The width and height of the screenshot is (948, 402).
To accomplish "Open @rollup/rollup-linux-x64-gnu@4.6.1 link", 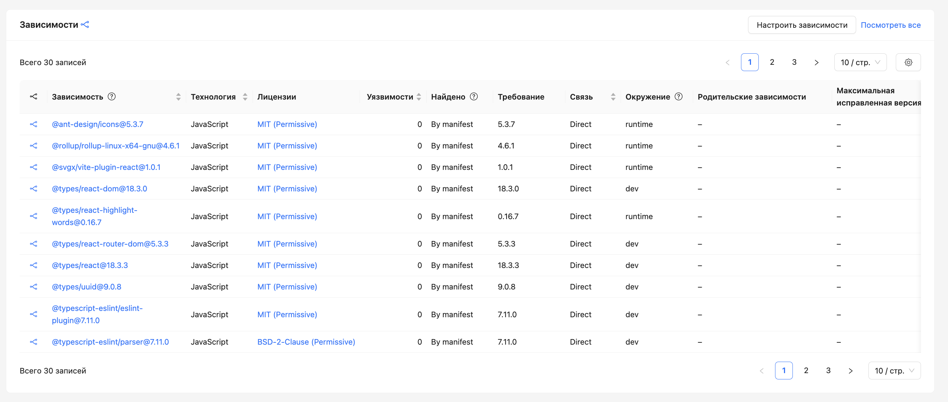I will (116, 146).
